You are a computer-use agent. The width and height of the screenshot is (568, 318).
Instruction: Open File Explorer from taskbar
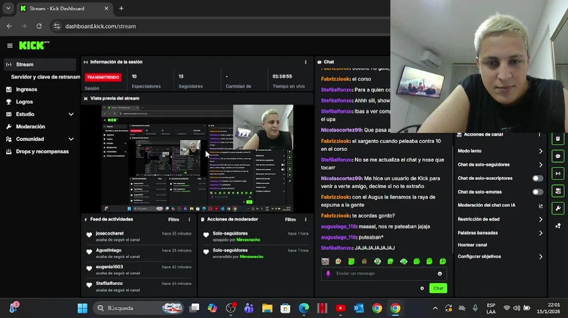[x=267, y=308]
